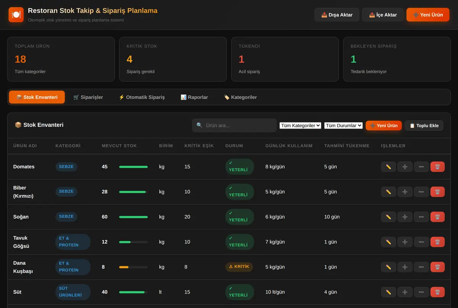Click the restaurant plate logo icon
This screenshot has width=458, height=308.
tap(16, 15)
